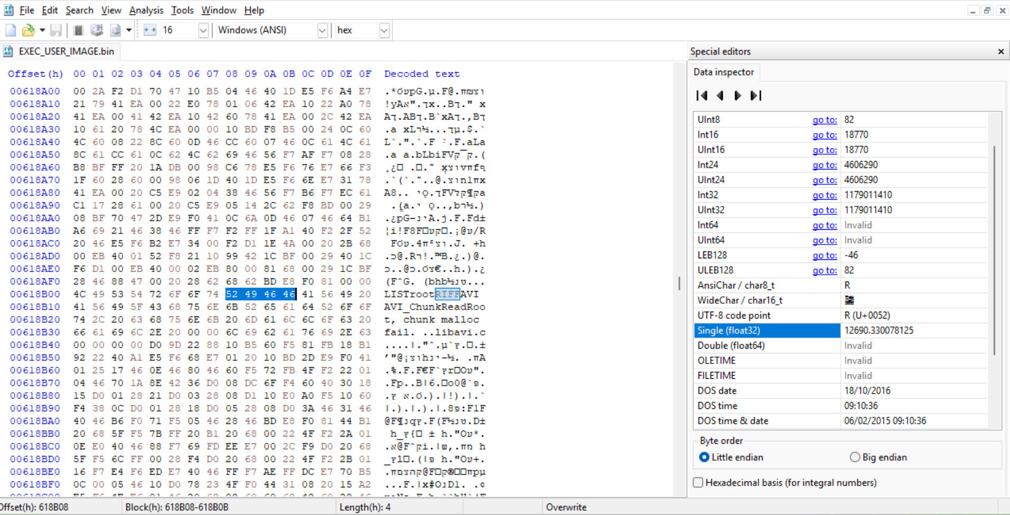
Task: Select Big endian byte order
Action: pyautogui.click(x=855, y=457)
